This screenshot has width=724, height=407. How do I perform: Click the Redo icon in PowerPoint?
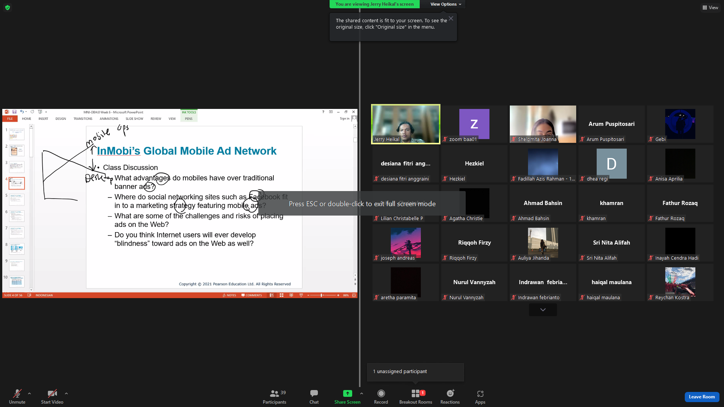32,112
